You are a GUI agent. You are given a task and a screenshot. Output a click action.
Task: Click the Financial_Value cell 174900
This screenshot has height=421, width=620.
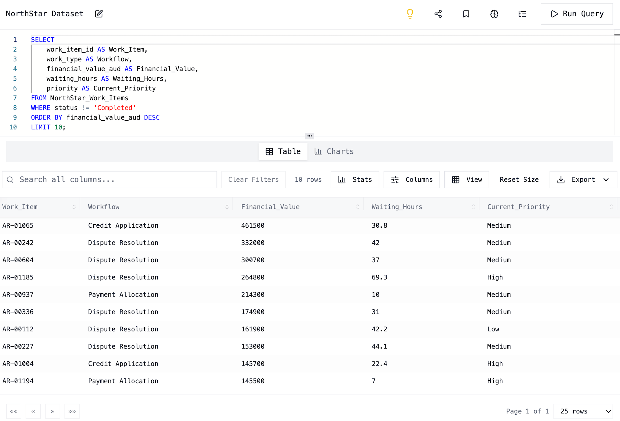pyautogui.click(x=253, y=312)
